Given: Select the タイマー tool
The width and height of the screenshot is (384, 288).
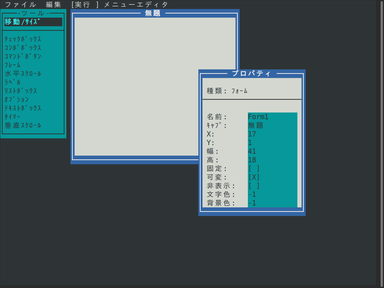Looking at the screenshot, I should click(x=12, y=117).
